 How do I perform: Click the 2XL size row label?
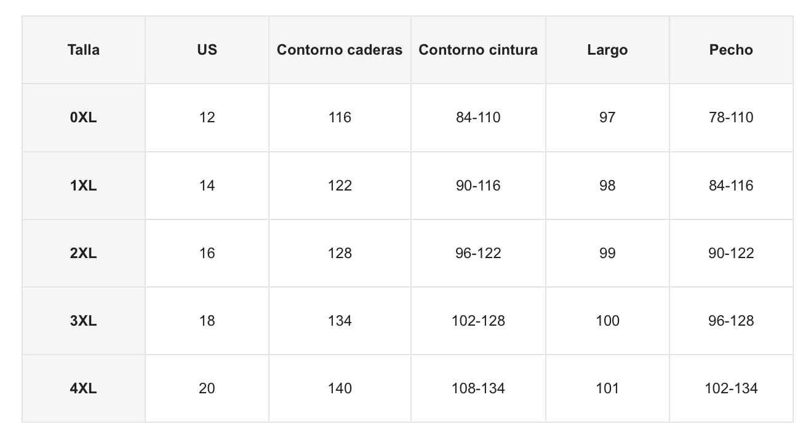point(84,253)
